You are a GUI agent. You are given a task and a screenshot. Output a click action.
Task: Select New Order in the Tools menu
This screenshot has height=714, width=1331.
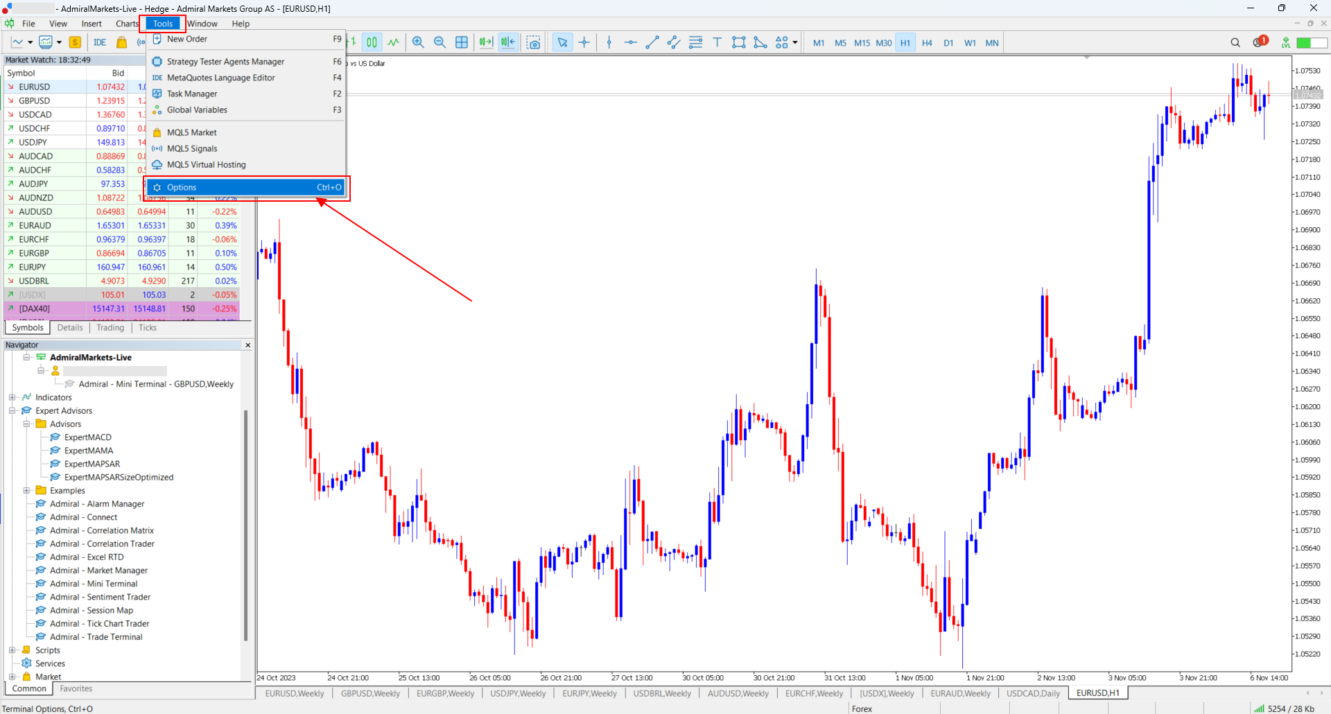[x=246, y=40]
